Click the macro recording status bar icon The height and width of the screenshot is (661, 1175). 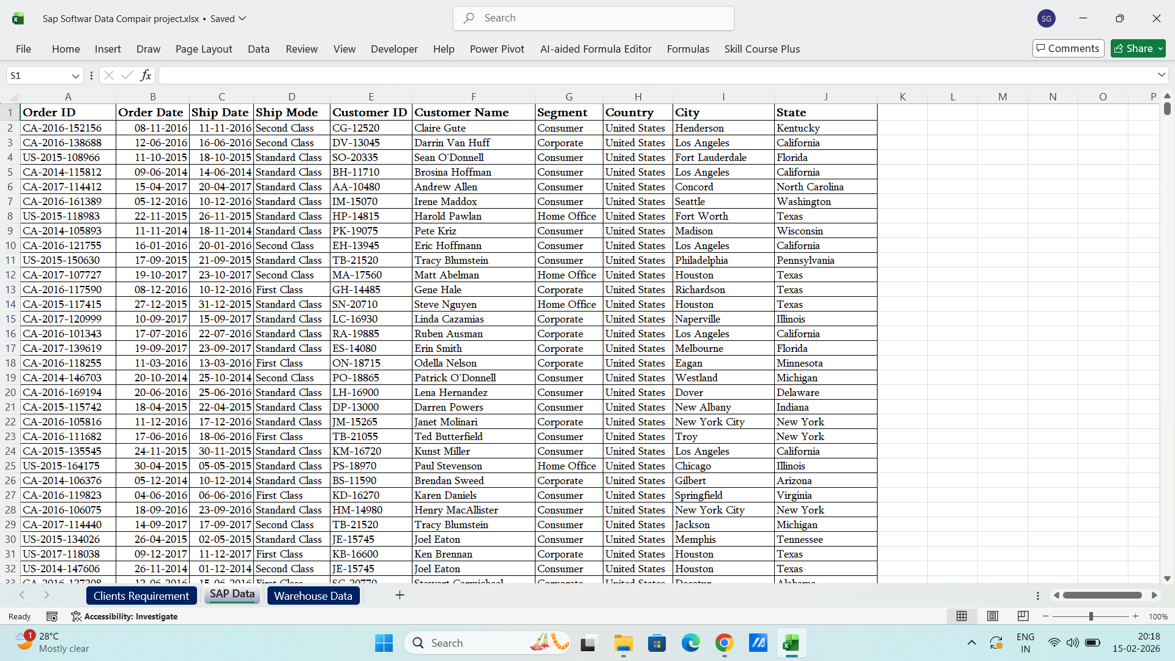52,616
